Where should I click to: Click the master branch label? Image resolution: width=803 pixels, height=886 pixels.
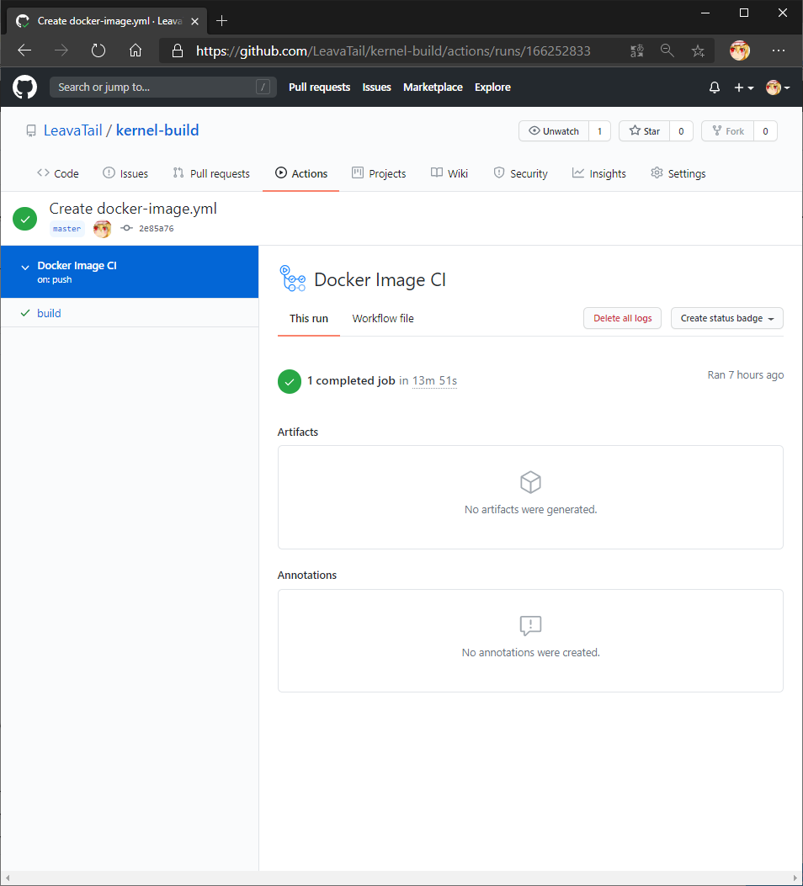[66, 229]
